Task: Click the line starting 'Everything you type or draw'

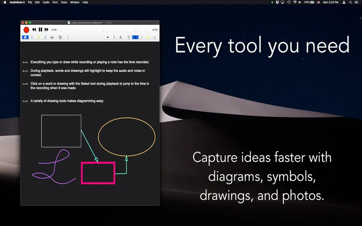Action: [x=90, y=62]
